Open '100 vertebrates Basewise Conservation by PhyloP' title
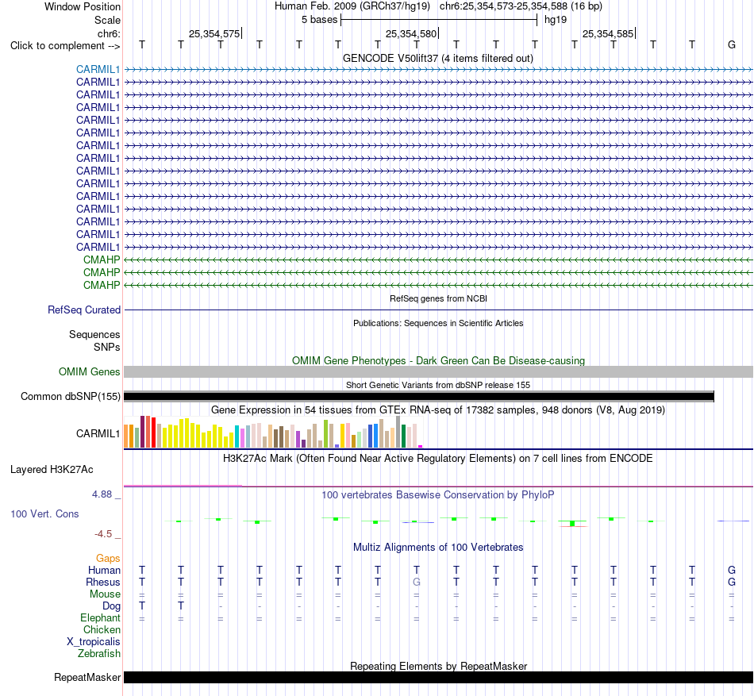 pyautogui.click(x=438, y=494)
